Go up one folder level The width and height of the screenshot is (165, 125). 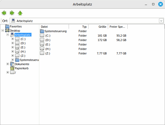click(x=20, y=13)
